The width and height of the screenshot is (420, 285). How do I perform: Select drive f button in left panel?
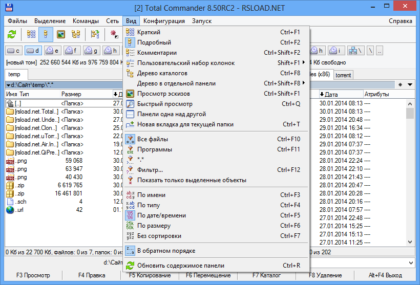coord(72,51)
